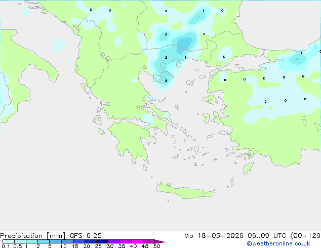Click the '0.5' legend scale label
Viewport: 321px width, 248px height.
click(x=18, y=246)
